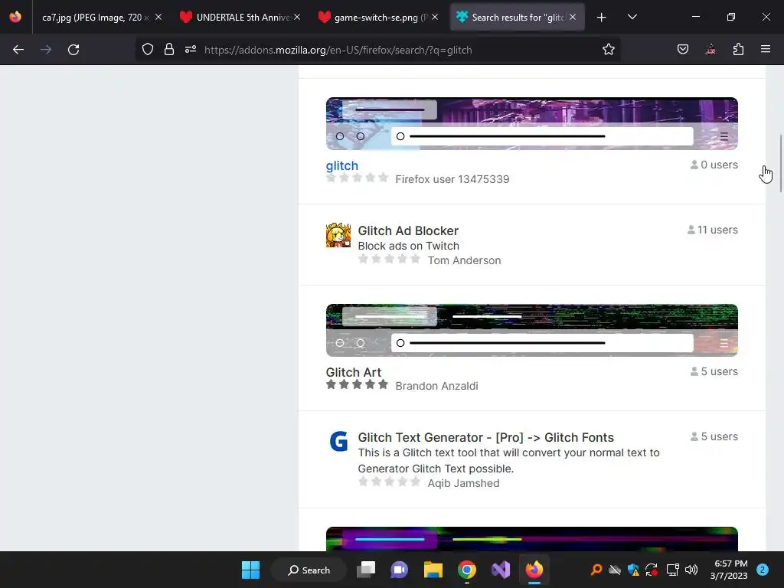Screen dimensions: 784x588
Task: Click the 0 users count
Action: tap(714, 165)
